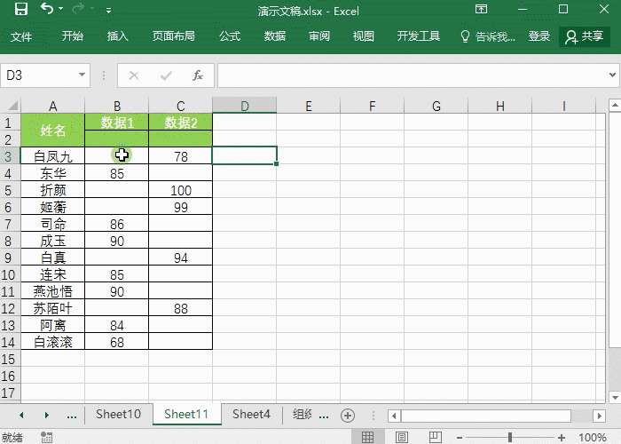Select column H header
This screenshot has height=444, width=621.
(x=499, y=106)
